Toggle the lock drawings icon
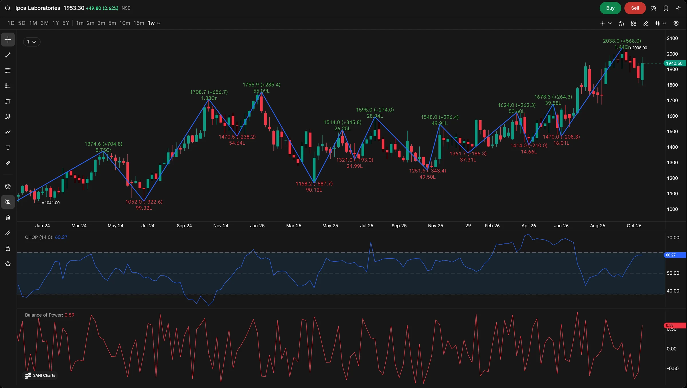The height and width of the screenshot is (388, 687). [x=8, y=249]
